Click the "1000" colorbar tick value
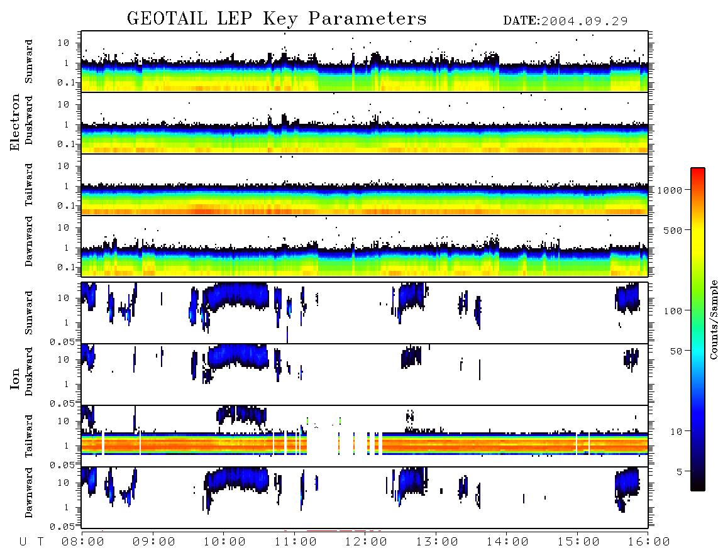Image resolution: width=718 pixels, height=553 pixels. tap(670, 190)
